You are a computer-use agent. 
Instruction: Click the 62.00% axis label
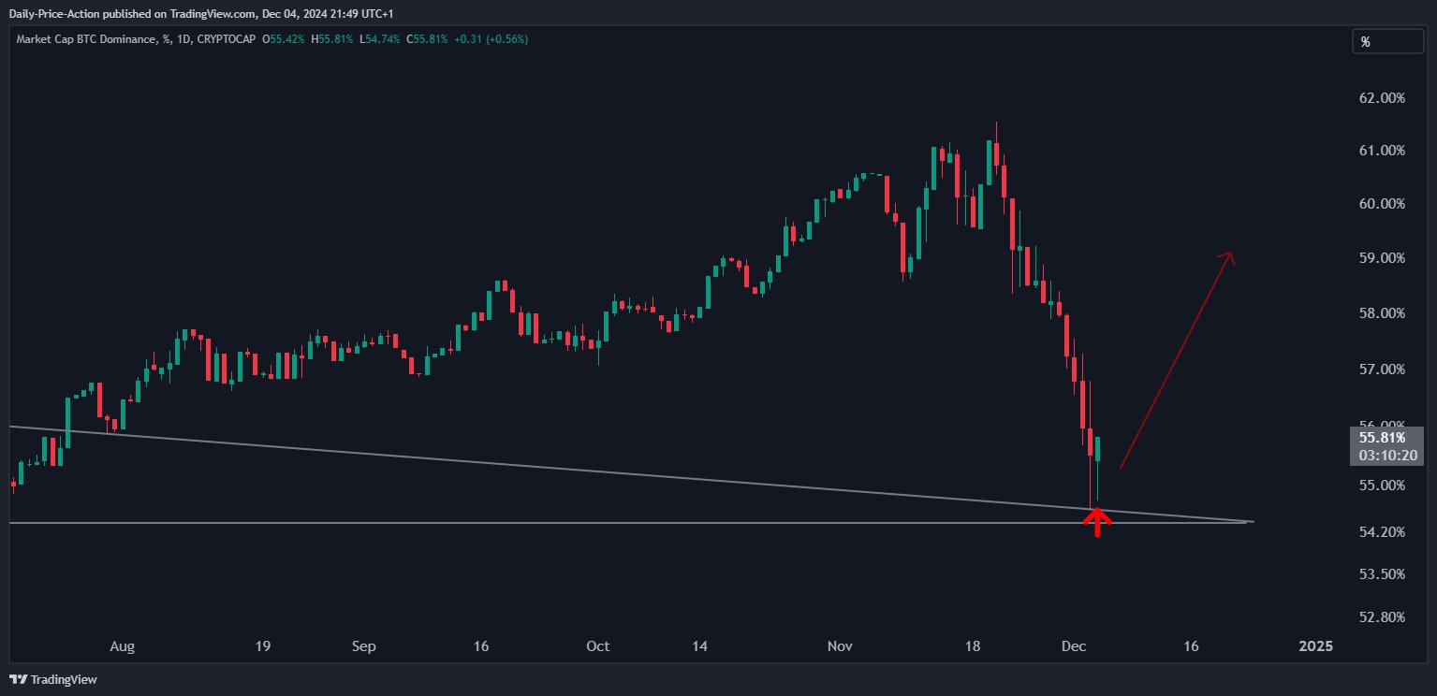click(x=1381, y=98)
